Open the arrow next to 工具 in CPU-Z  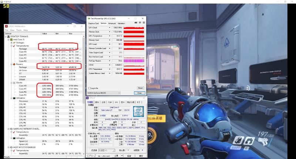pos(122,156)
